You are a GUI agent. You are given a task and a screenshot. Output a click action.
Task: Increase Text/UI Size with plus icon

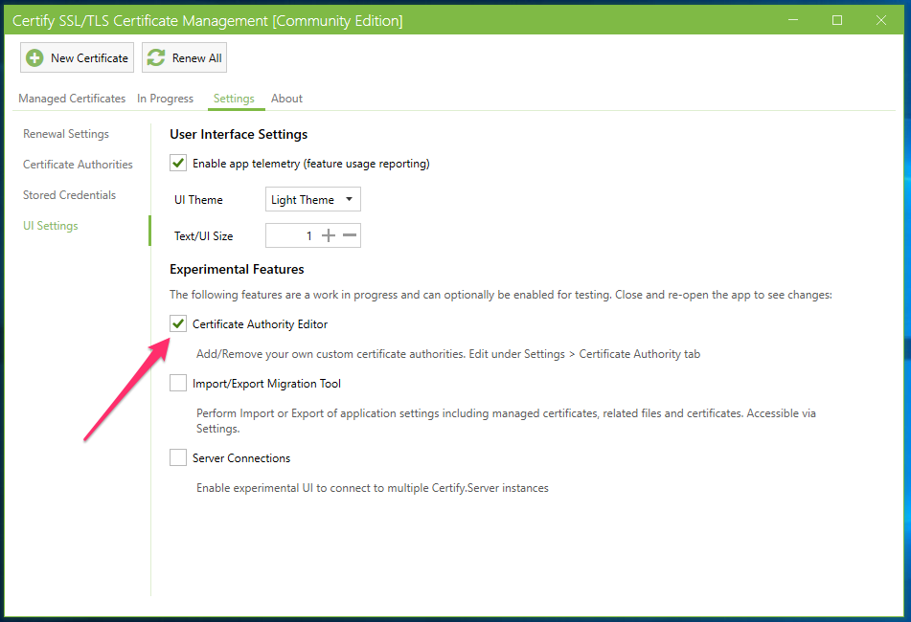pos(329,235)
